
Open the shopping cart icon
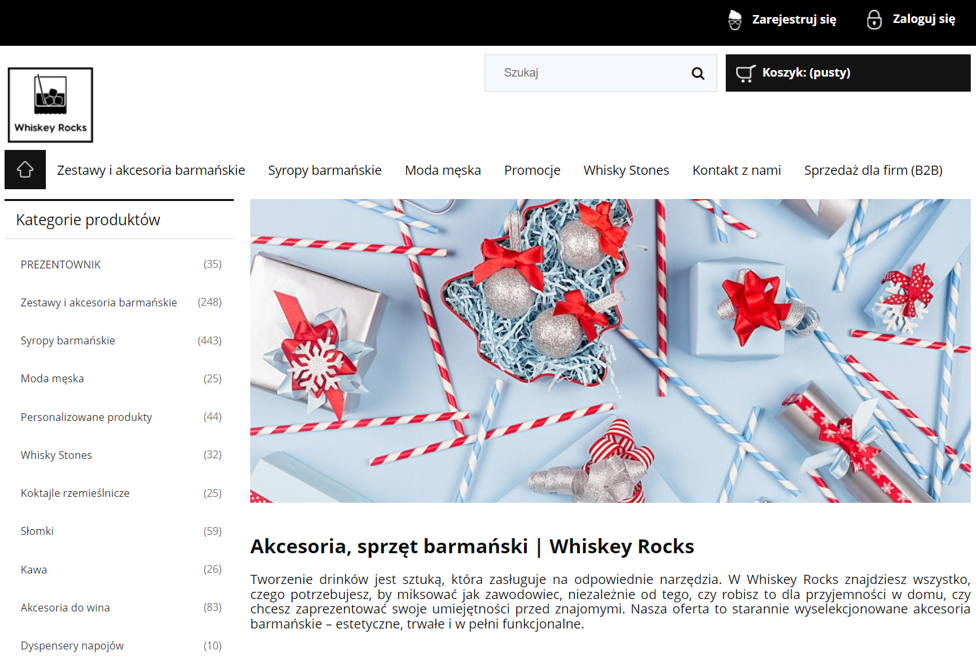pyautogui.click(x=745, y=73)
